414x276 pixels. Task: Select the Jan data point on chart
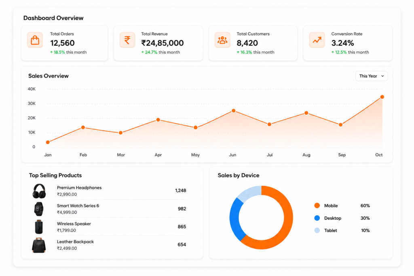click(48, 142)
